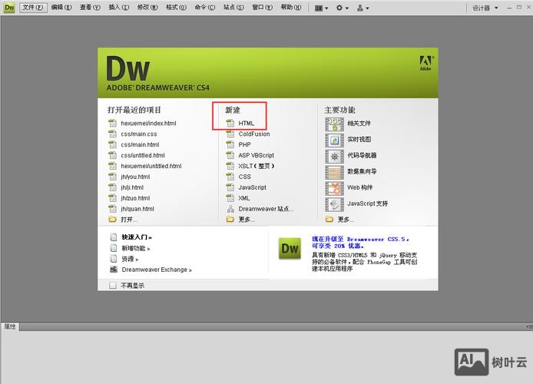The height and width of the screenshot is (384, 533).
Task: Open the site management icon dropdown
Action: coord(363,8)
